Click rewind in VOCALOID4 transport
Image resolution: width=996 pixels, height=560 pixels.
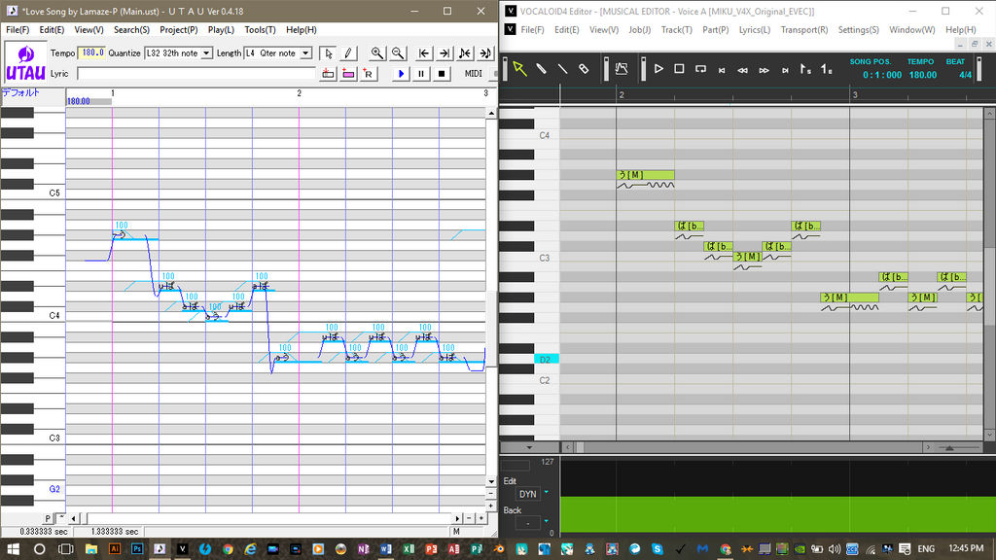(742, 70)
